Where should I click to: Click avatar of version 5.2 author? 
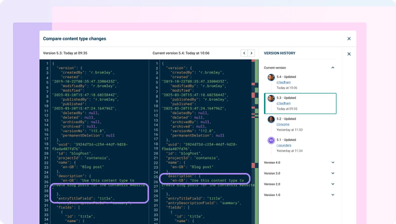click(271, 119)
